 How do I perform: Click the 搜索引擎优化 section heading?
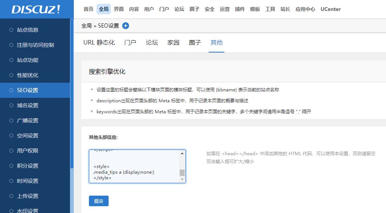point(107,71)
